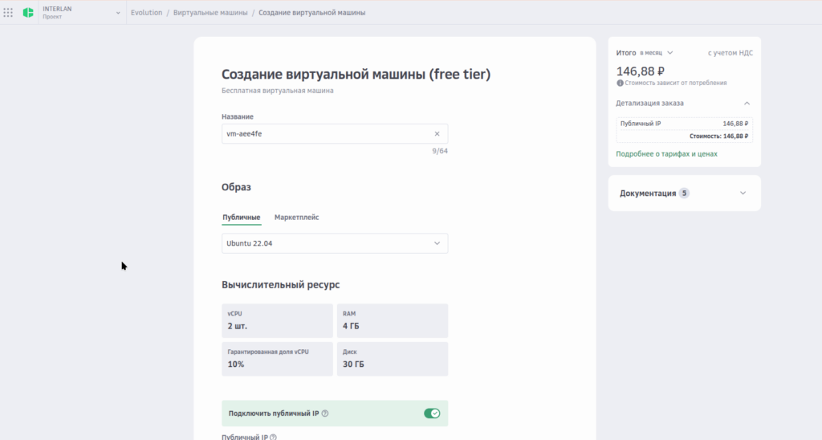Navigate to Evolution breadcrumb
This screenshot has height=440, width=822.
click(x=146, y=13)
